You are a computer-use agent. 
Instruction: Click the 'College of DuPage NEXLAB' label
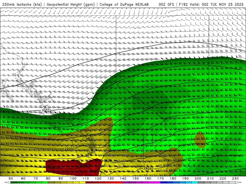coord(124,4)
